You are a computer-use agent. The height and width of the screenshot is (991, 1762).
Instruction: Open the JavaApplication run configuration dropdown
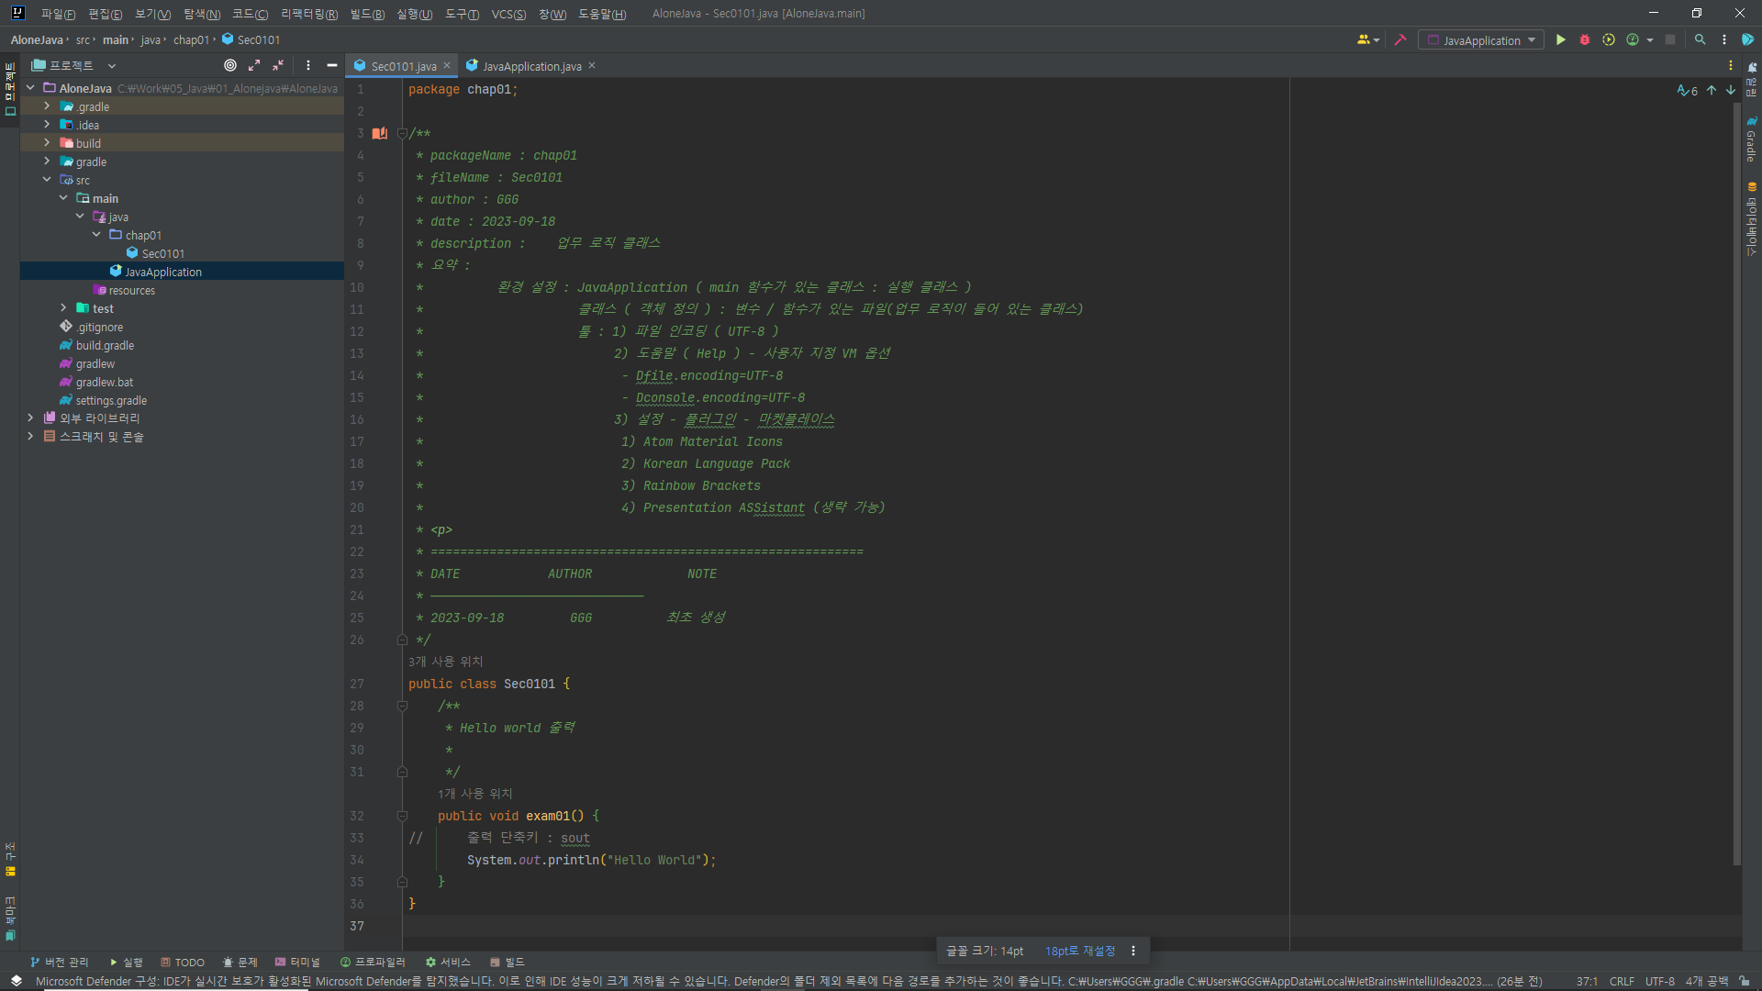[1480, 39]
